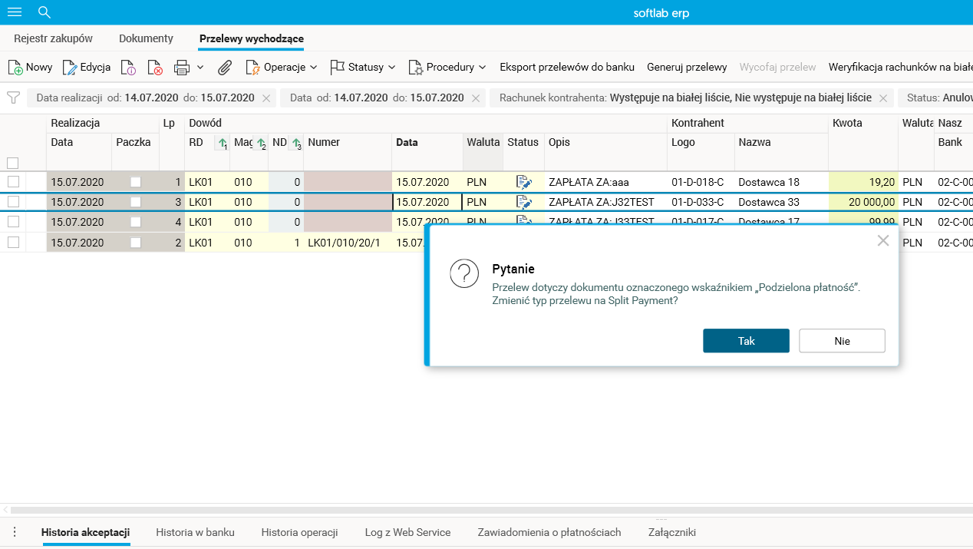Viewport: 973px width, 549px height.
Task: Select row checkbox for Lp 2
Action: click(x=13, y=242)
